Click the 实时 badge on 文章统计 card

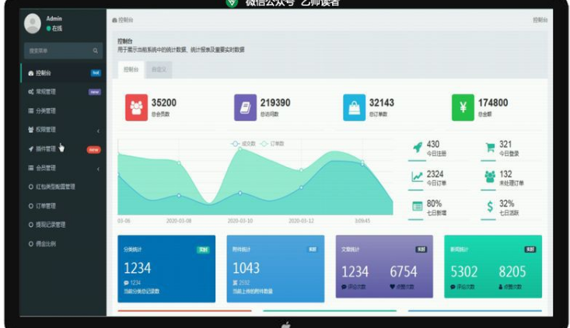(x=421, y=249)
